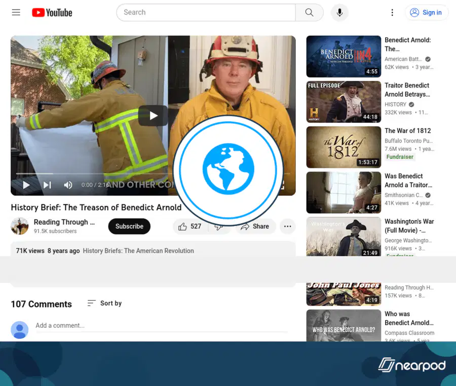Click the Reading Through H... channel under John Paul Jones
Screen dimensions: 456x386
tap(409, 287)
